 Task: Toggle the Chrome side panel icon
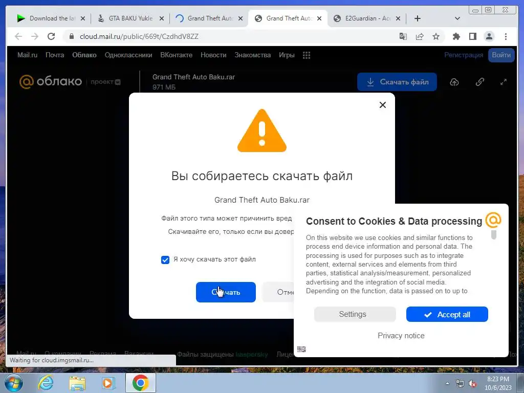(472, 36)
